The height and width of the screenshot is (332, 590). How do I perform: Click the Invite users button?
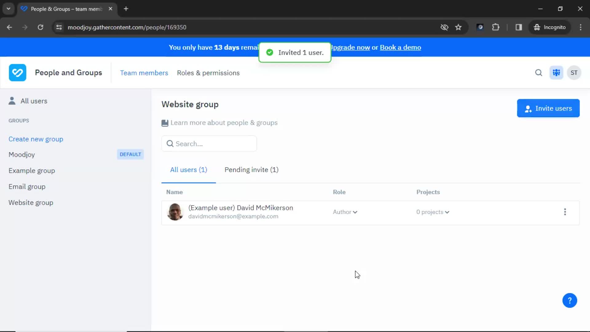[x=548, y=108]
